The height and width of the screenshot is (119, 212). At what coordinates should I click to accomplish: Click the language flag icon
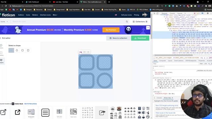116,15
